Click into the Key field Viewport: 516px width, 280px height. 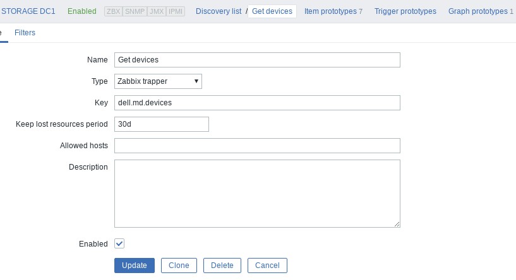point(257,102)
